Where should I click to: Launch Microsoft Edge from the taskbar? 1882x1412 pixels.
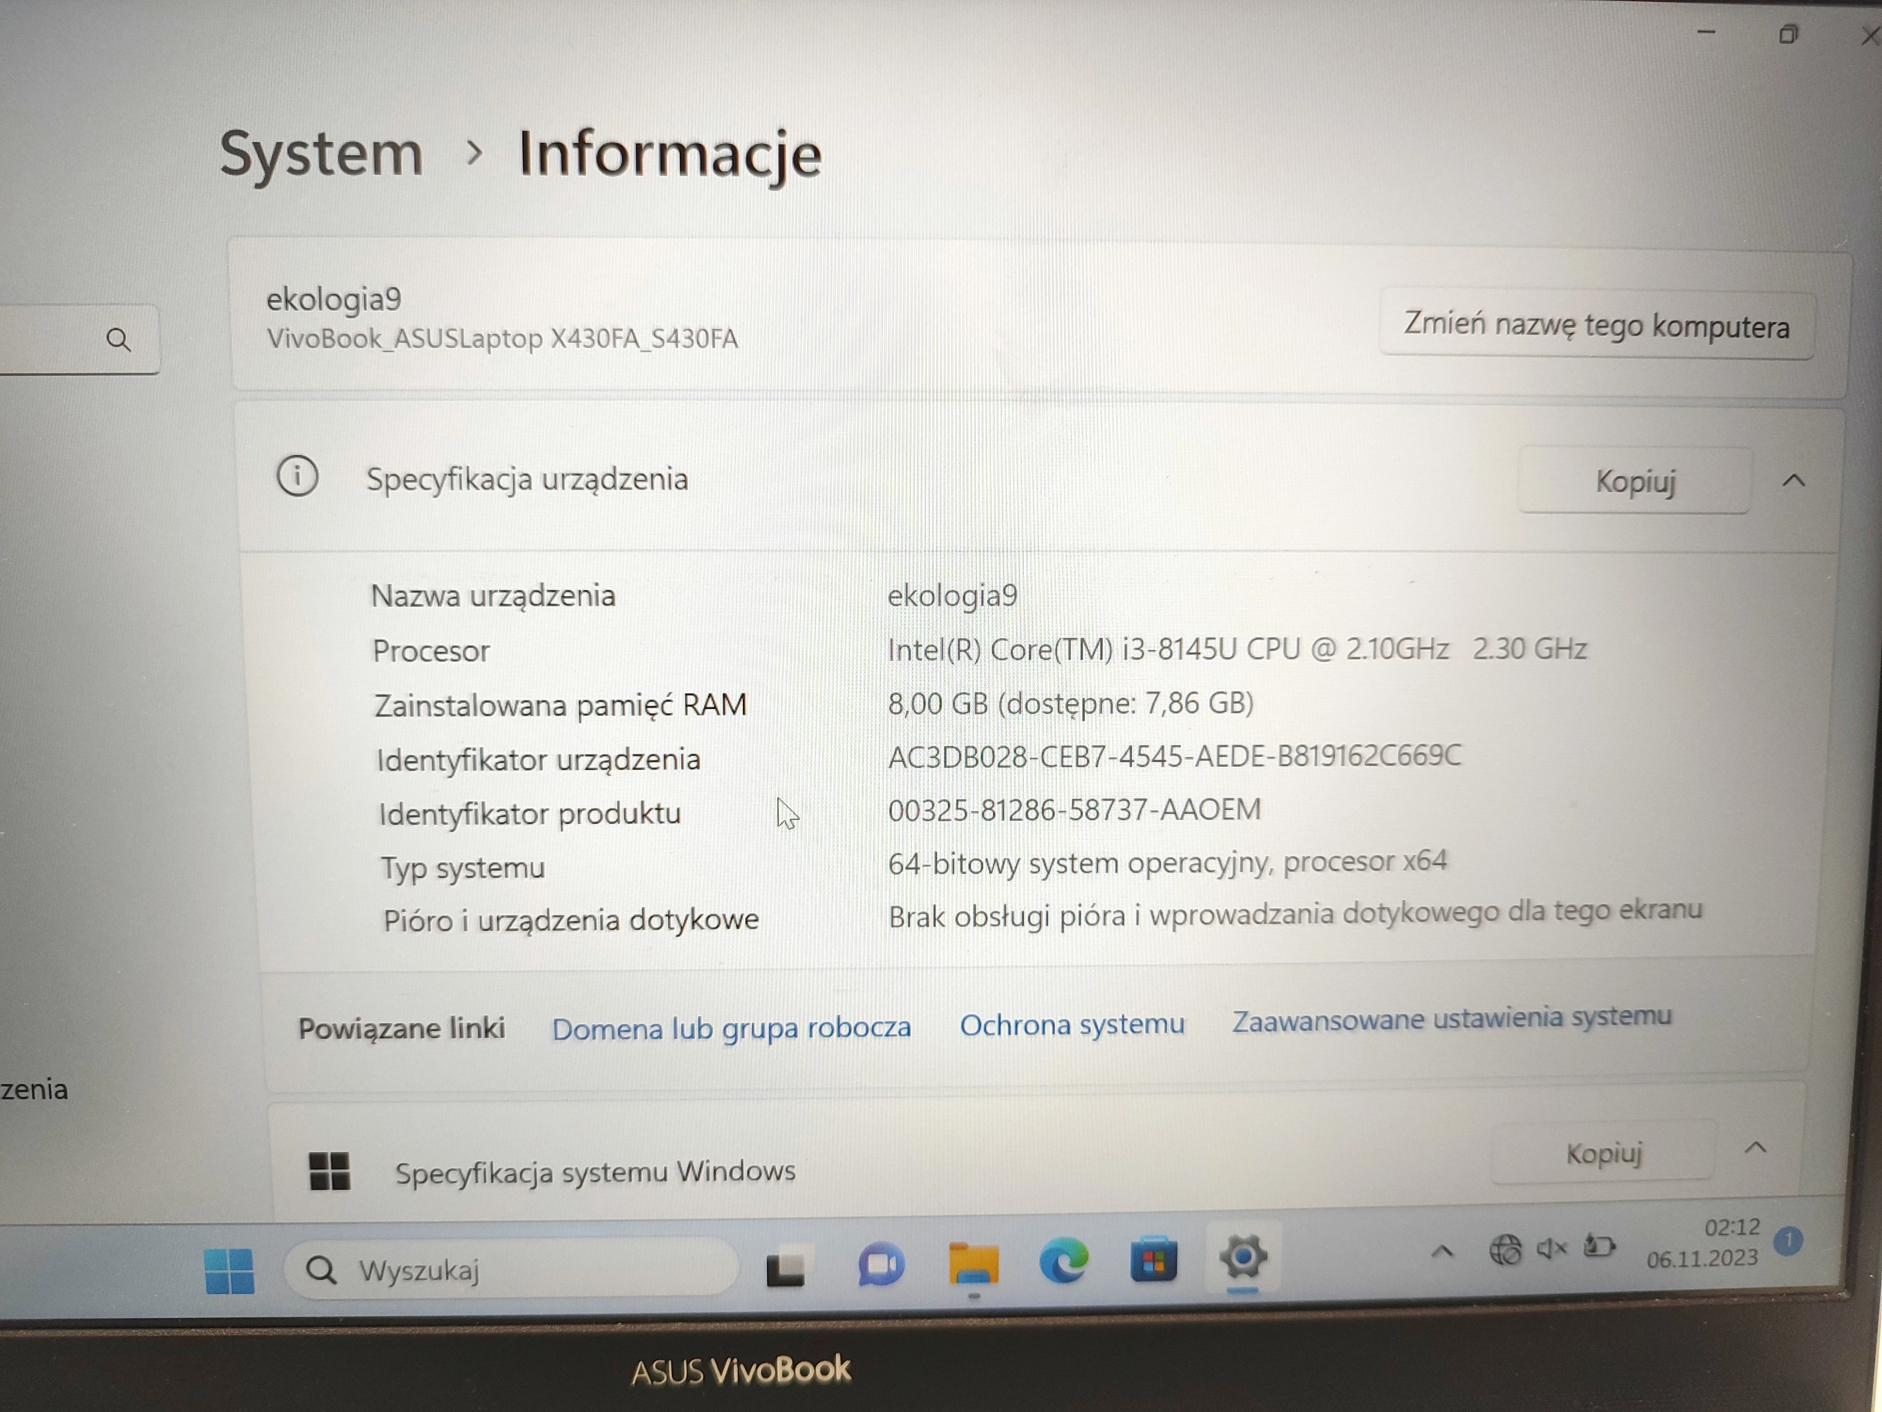tap(1063, 1260)
